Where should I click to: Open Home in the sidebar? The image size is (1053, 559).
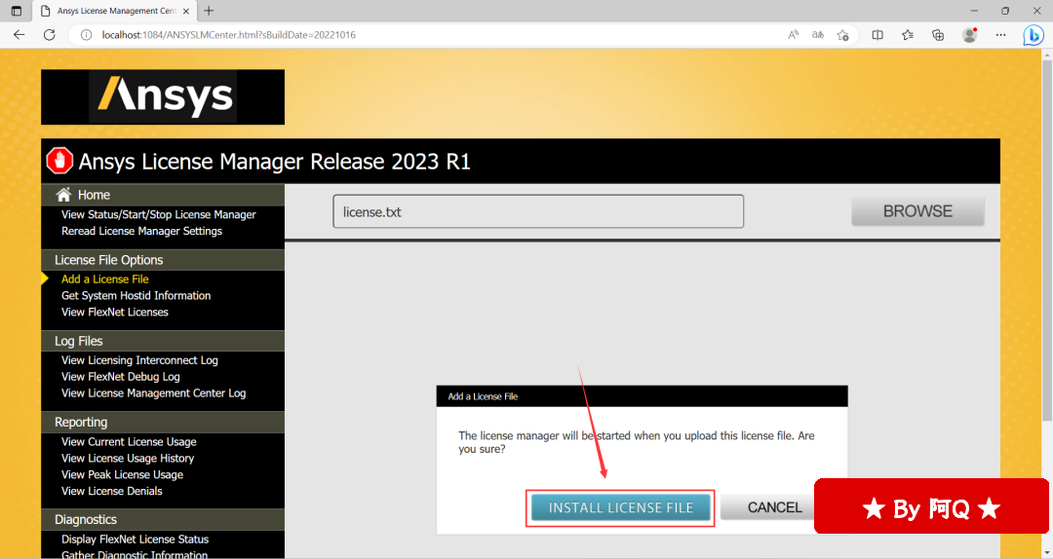pyautogui.click(x=94, y=195)
